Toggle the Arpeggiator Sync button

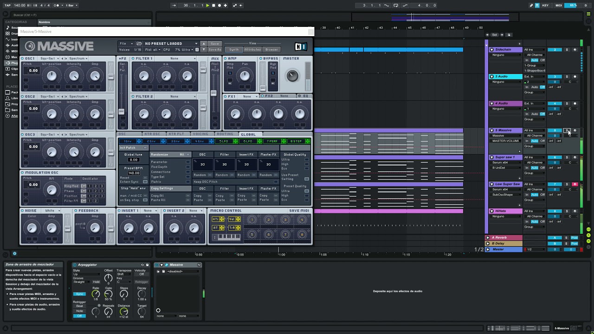(x=79, y=294)
